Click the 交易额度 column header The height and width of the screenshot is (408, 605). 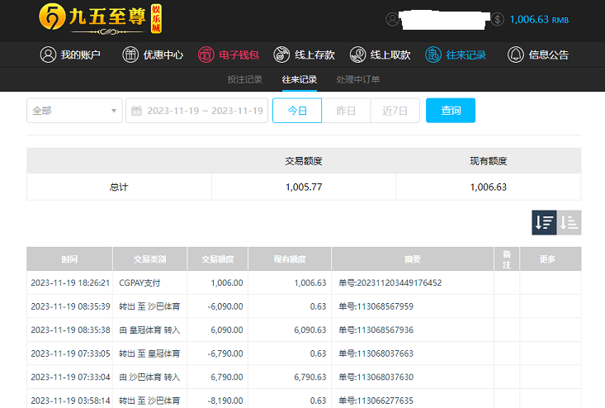point(218,259)
